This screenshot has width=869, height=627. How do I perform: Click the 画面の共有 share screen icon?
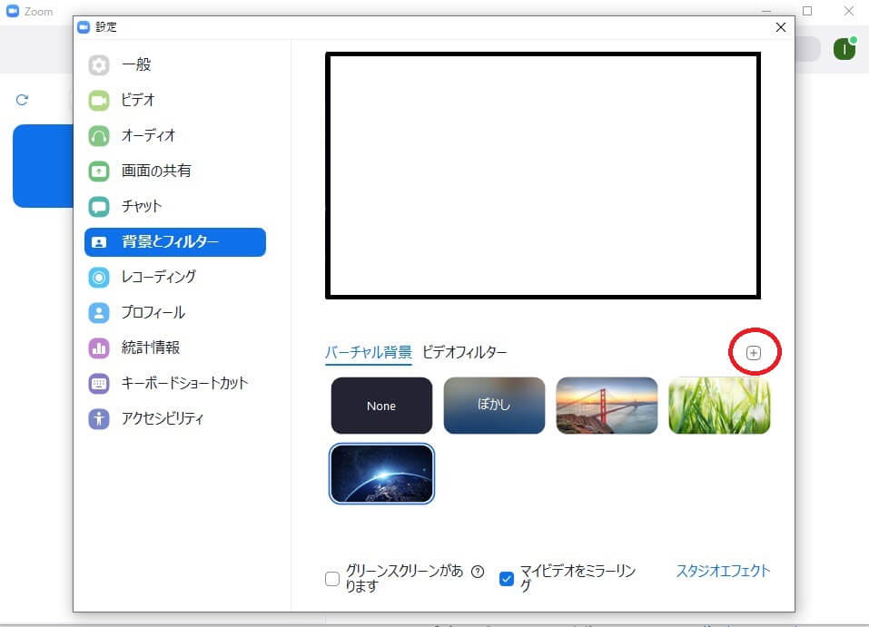99,171
